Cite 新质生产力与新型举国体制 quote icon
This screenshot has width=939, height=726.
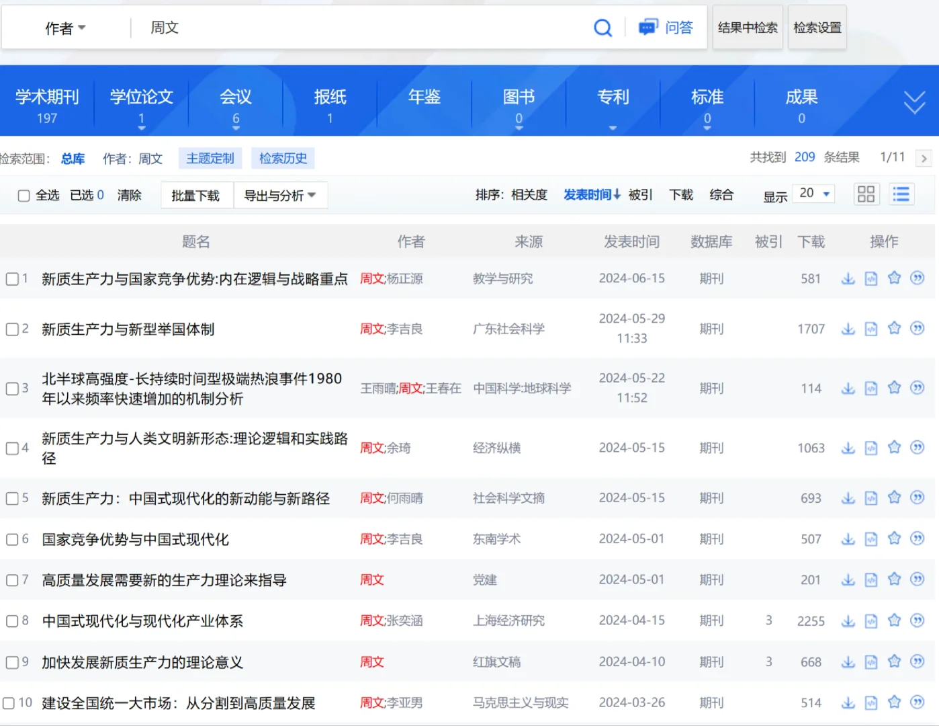[917, 328]
